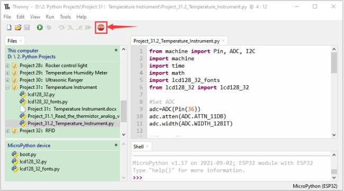344x191 pixels.
Task: Close the Shell tab
Action: (x=148, y=147)
